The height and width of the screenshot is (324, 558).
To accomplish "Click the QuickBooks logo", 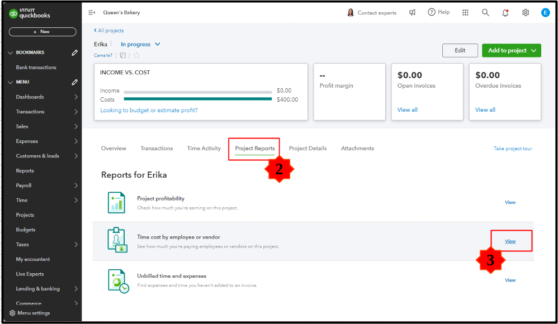I will [29, 13].
